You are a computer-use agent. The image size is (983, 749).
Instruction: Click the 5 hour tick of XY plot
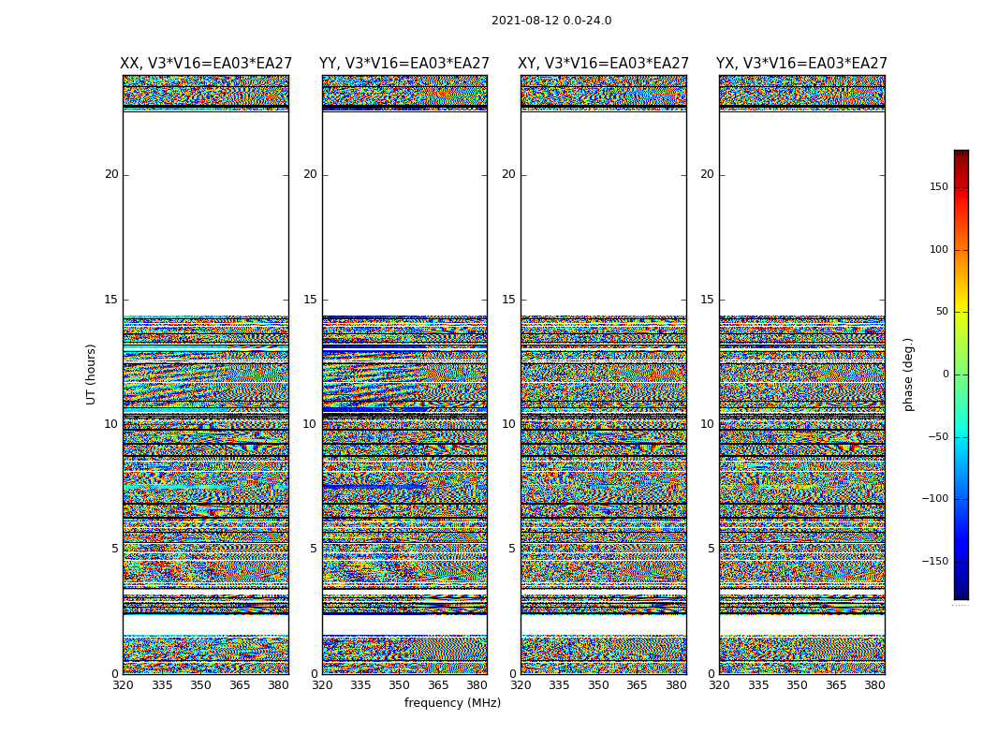(512, 549)
